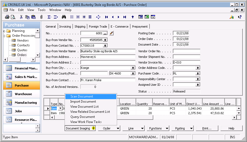
Task: Open the Line menu button
Action: point(134,128)
